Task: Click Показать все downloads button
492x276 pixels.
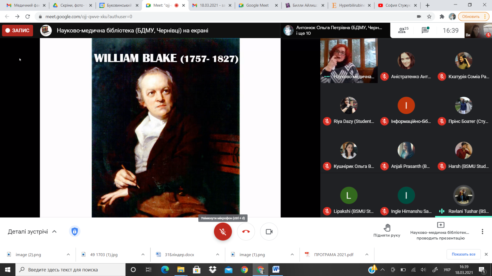Action: (463, 254)
